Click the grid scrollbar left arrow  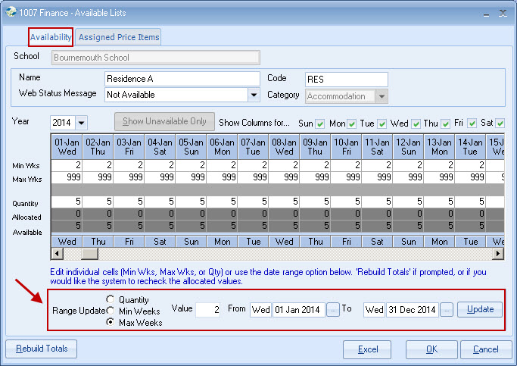coord(57,255)
